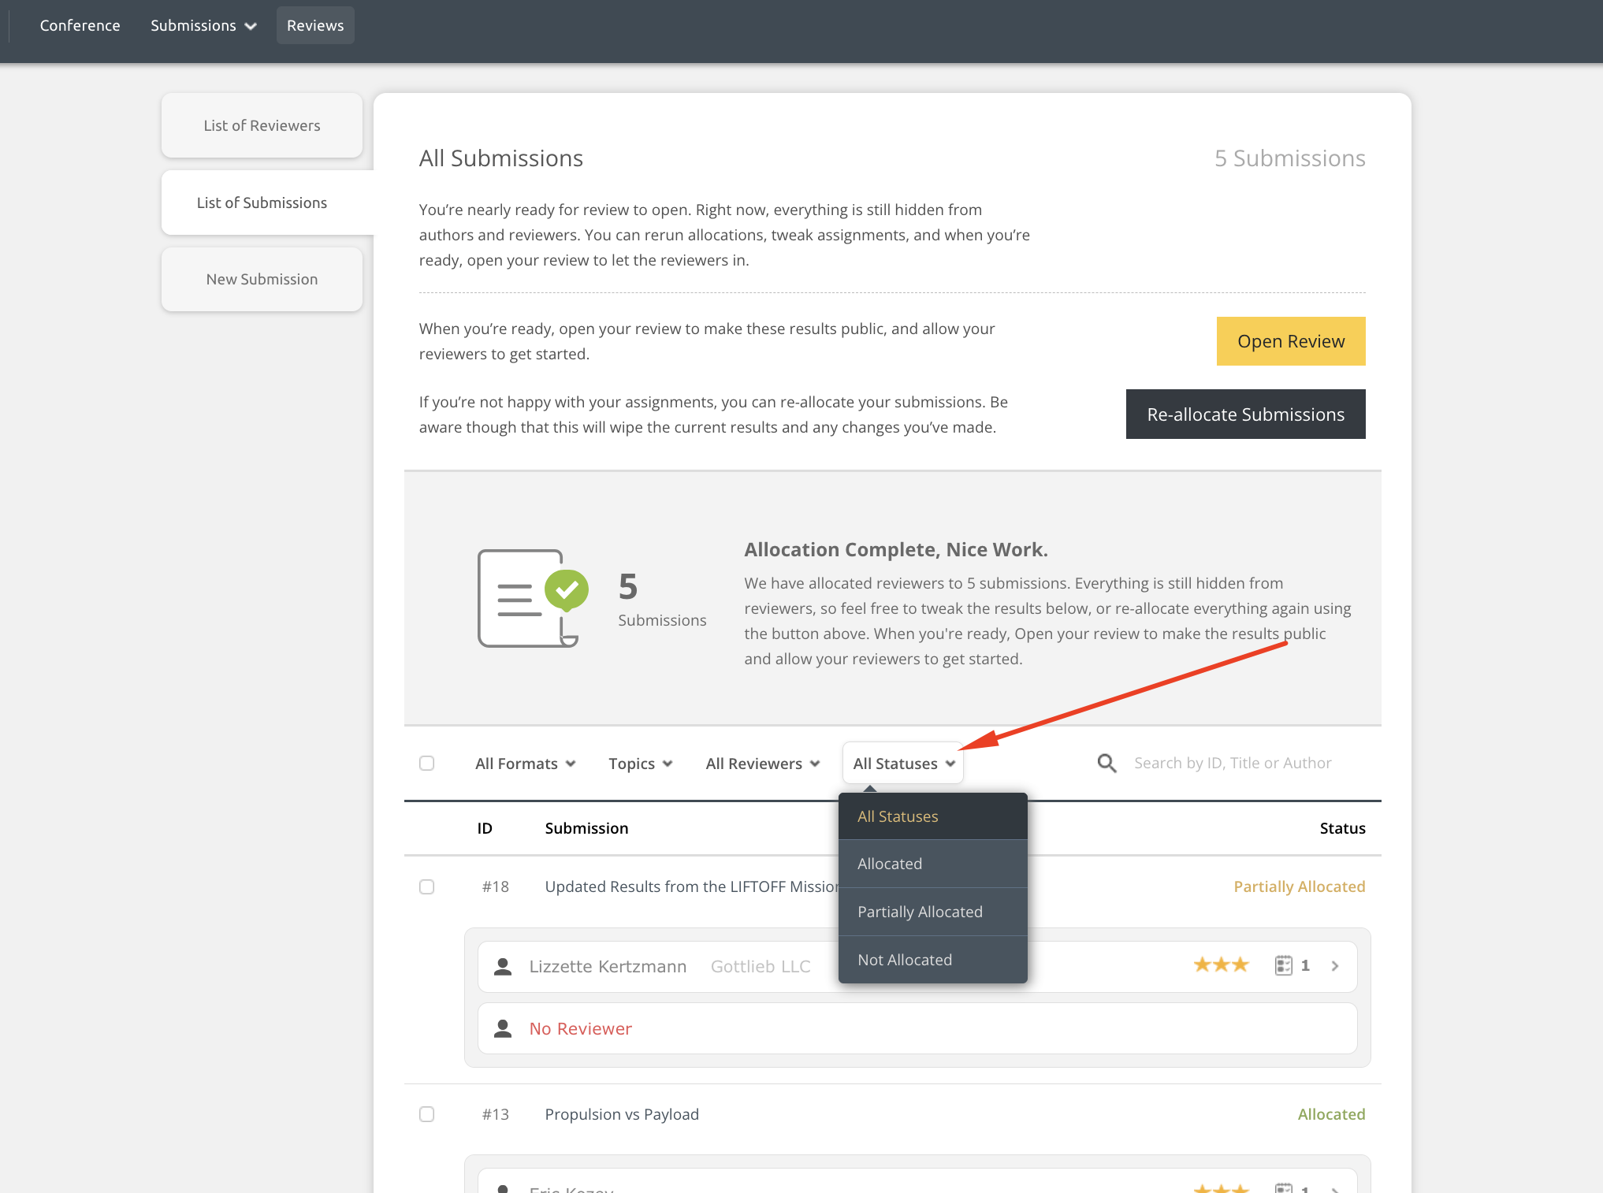Image resolution: width=1603 pixels, height=1193 pixels.
Task: Click the No Reviewer person icon
Action: point(503,1028)
